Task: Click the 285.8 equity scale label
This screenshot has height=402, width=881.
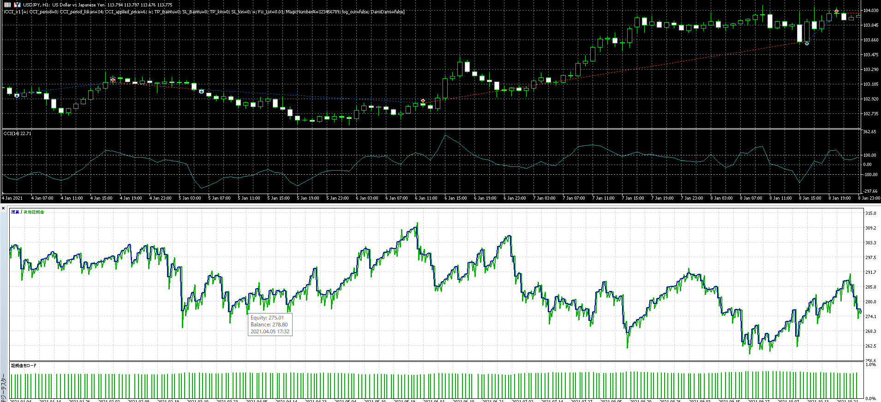Action: 870,287
